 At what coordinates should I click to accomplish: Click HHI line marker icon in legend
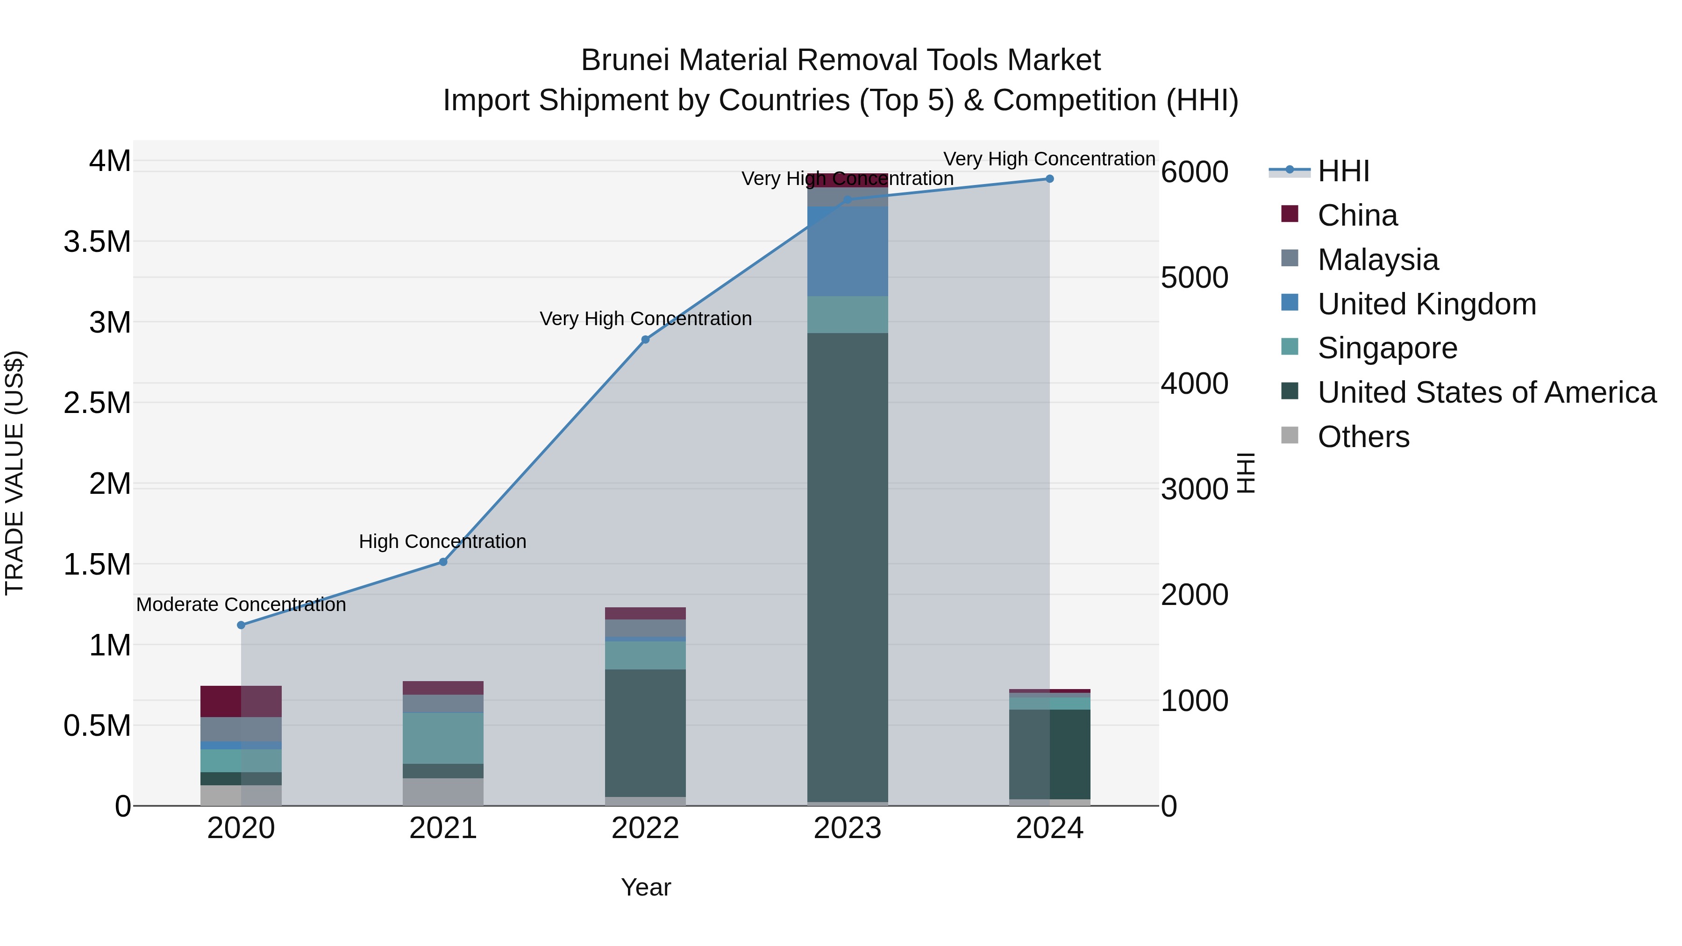(1290, 171)
